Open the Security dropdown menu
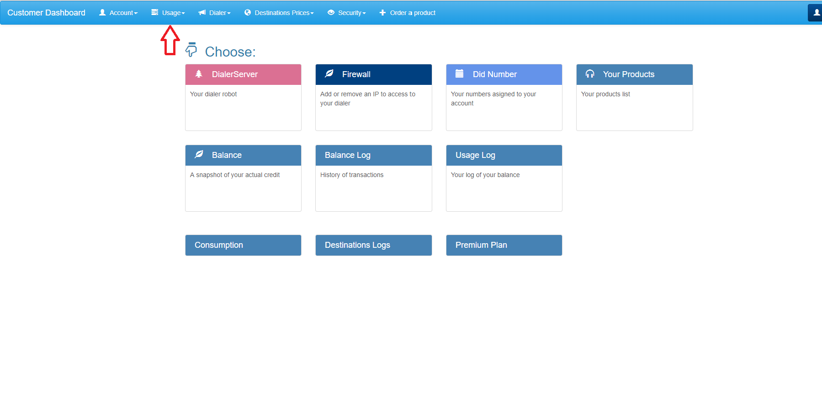 (x=347, y=13)
